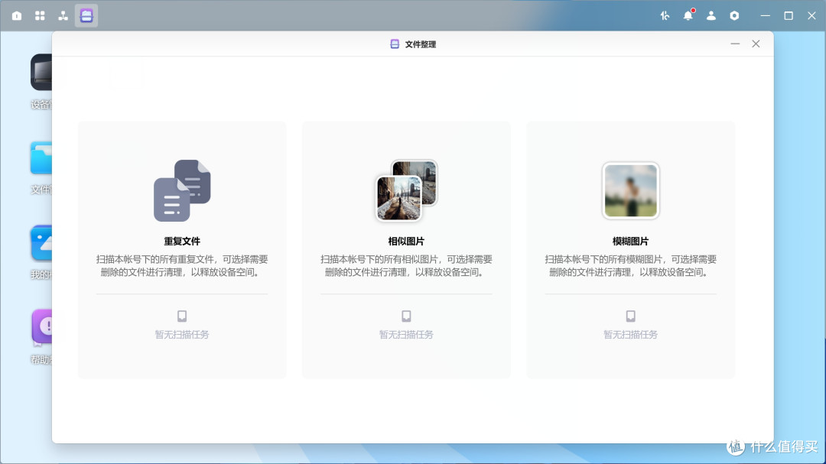This screenshot has width=826, height=464.
Task: Minimize the outer desktop client window
Action: [x=766, y=16]
